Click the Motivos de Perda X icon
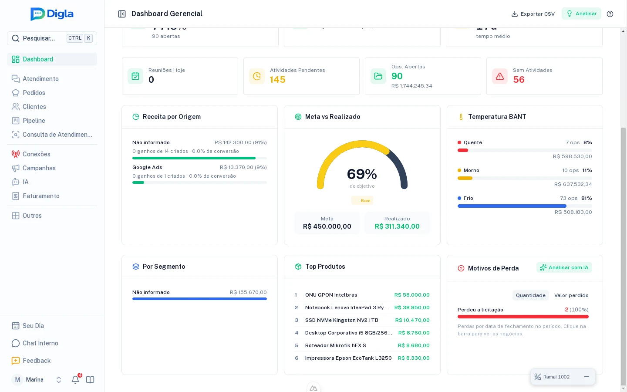The height and width of the screenshot is (392, 627). point(461,268)
